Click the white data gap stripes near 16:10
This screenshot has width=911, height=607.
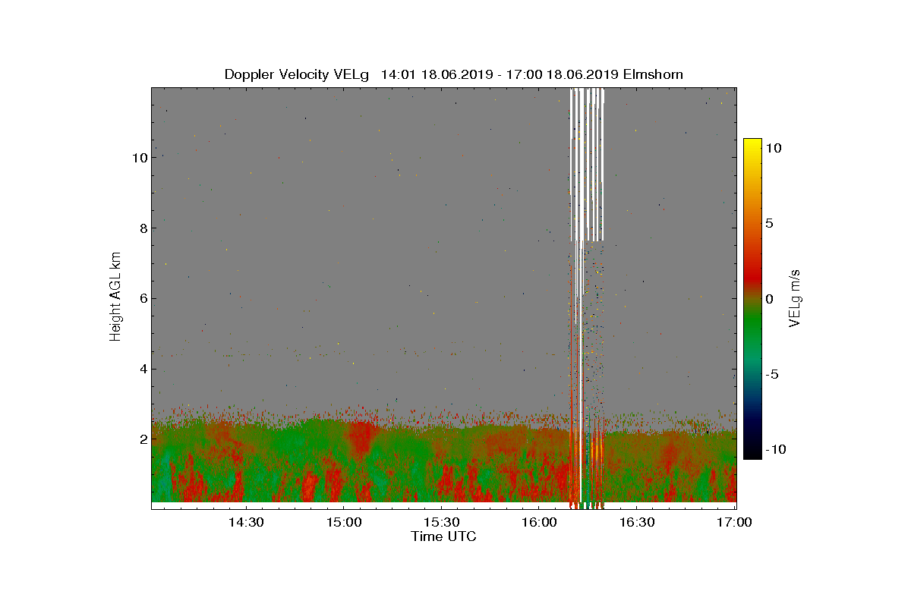coord(587,165)
